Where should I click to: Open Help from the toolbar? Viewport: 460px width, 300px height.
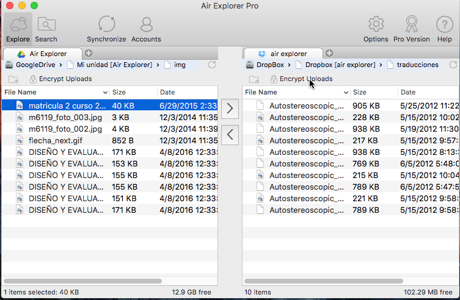pos(444,29)
